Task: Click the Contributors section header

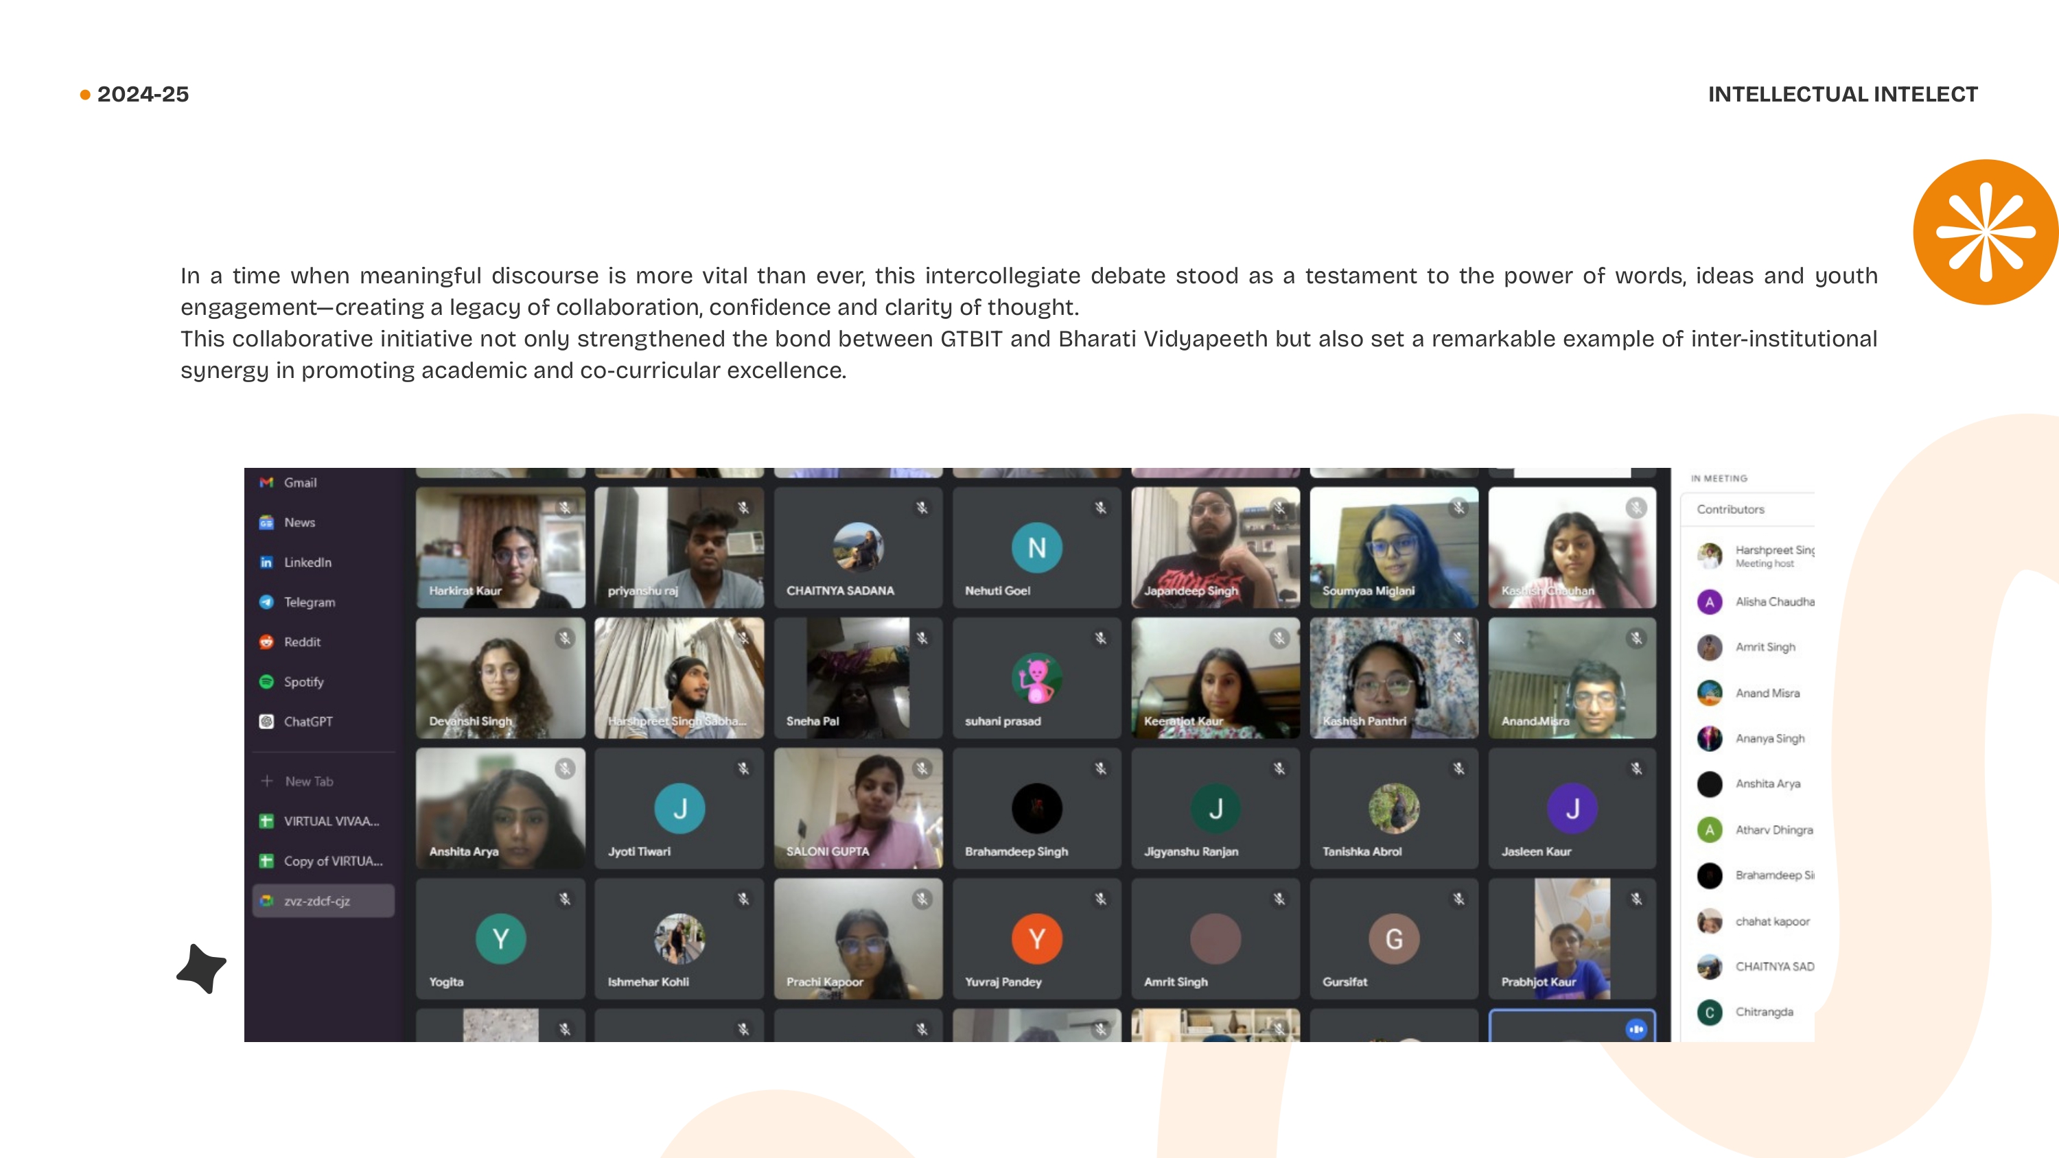Action: [x=1748, y=509]
